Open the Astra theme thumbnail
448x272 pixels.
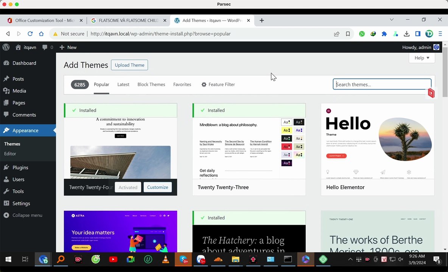120,231
